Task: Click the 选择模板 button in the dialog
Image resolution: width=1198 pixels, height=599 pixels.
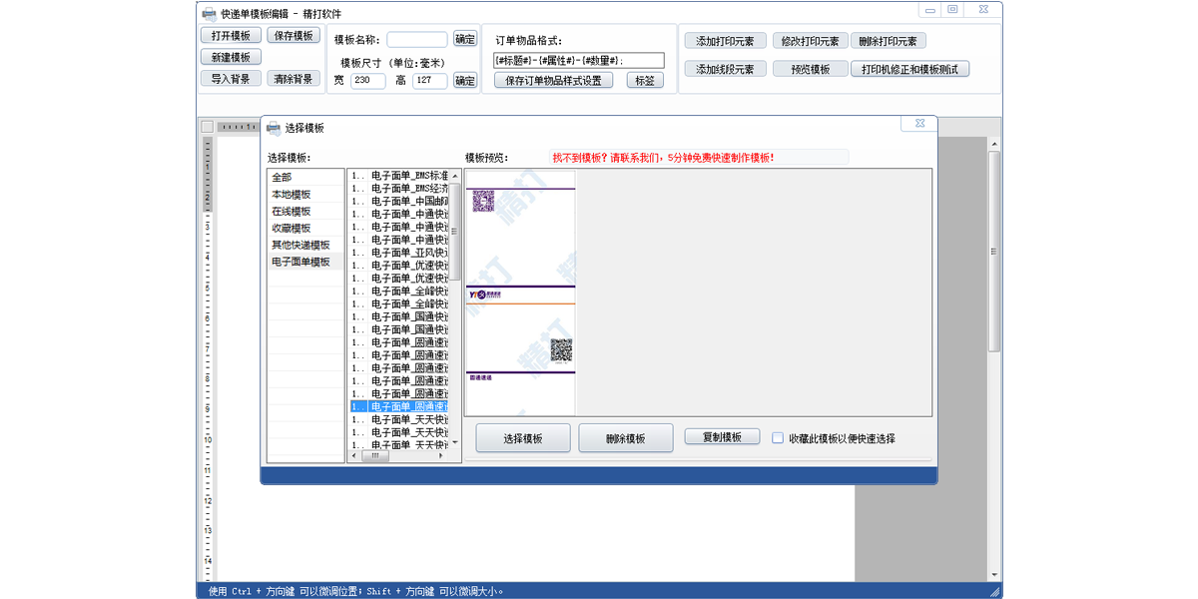Action: 523,438
